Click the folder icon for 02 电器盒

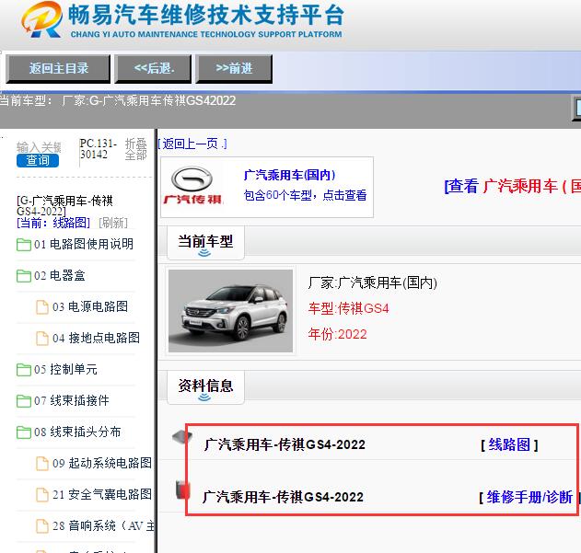[24, 275]
